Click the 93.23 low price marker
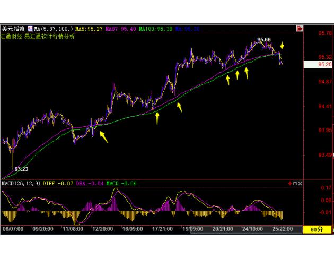The width and height of the screenshot is (334, 259). click(x=19, y=168)
